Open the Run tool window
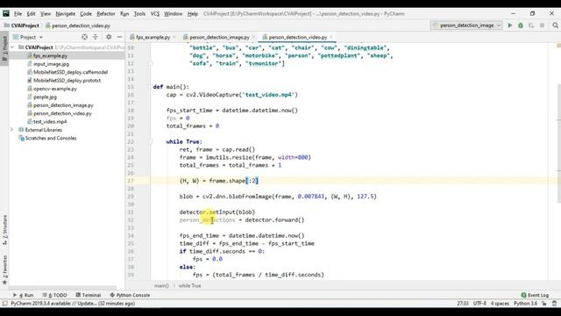This screenshot has width=561, height=316. point(24,295)
